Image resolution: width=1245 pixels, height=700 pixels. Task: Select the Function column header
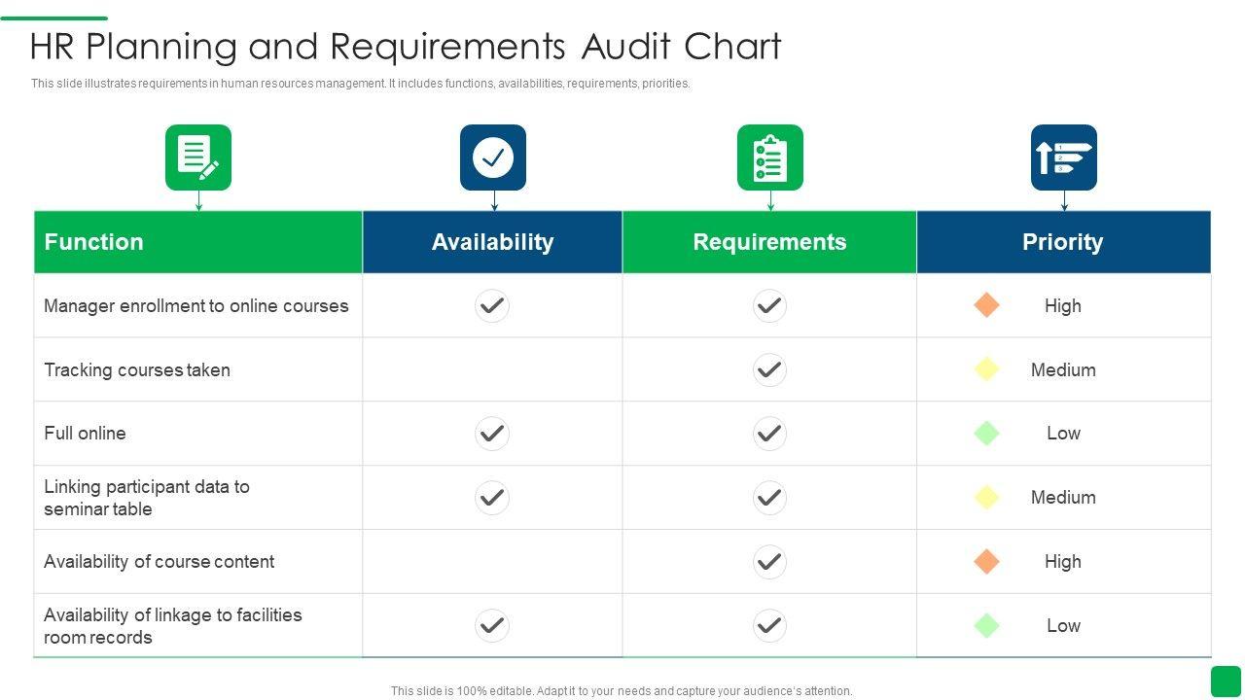point(198,242)
